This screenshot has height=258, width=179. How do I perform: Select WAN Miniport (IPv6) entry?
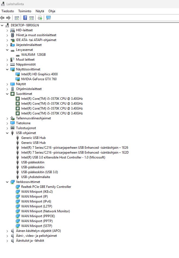(x=36, y=201)
